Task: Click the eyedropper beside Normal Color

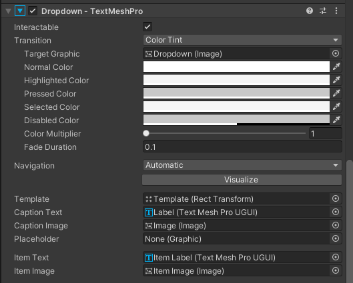Action: pos(336,67)
